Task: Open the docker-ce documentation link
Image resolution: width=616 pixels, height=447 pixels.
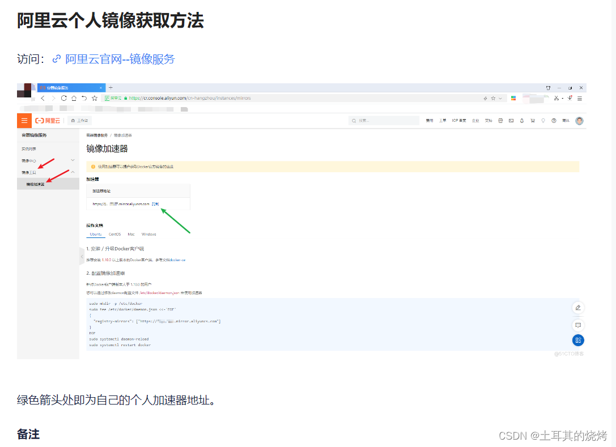Action: pos(177,260)
